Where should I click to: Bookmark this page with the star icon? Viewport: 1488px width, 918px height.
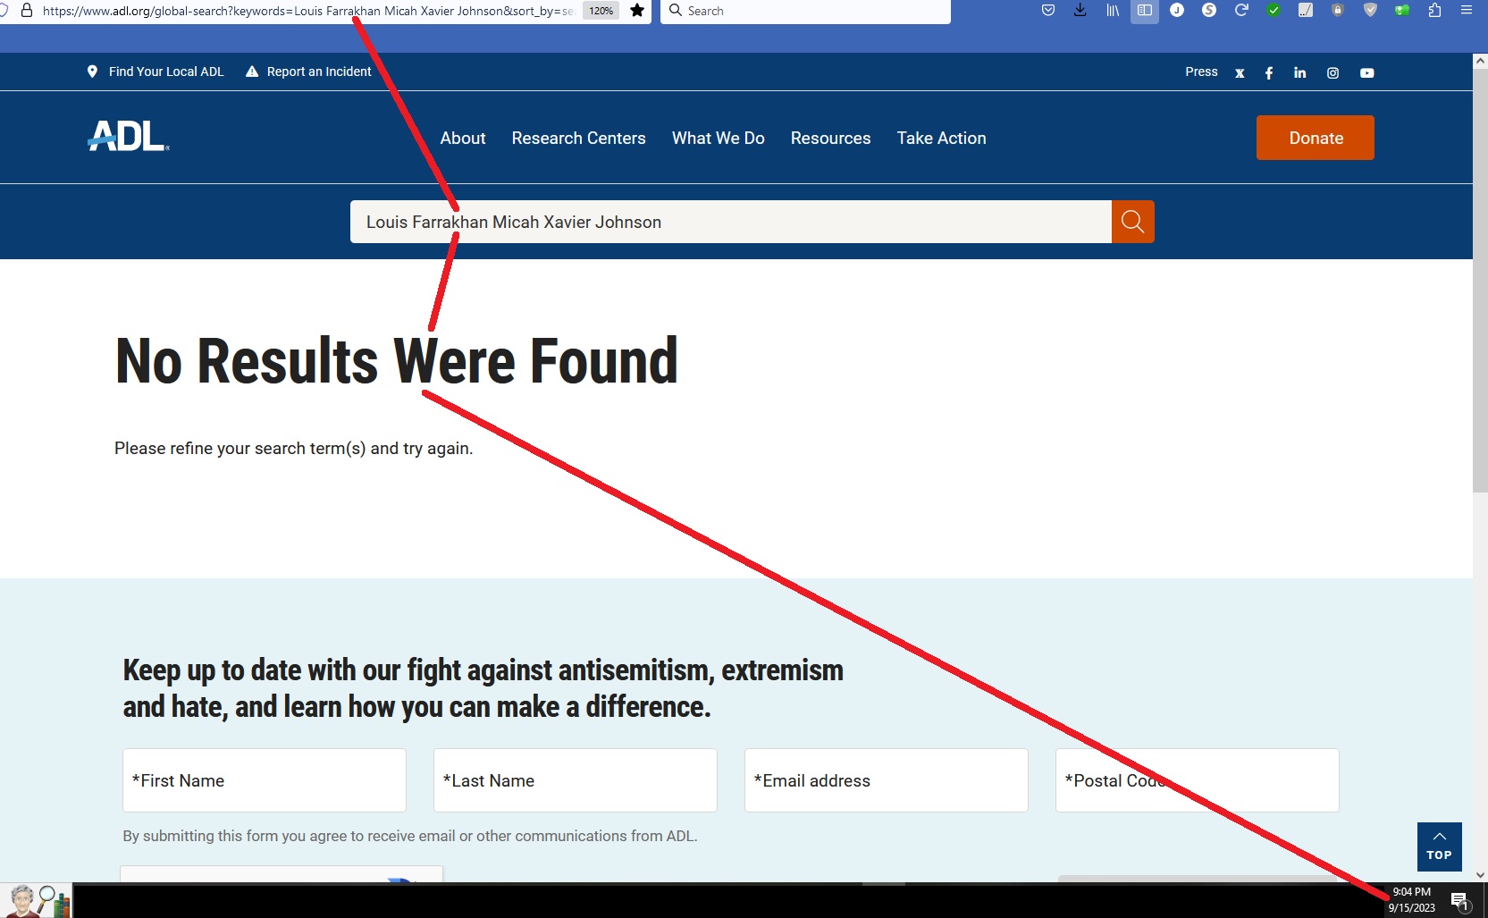637,11
